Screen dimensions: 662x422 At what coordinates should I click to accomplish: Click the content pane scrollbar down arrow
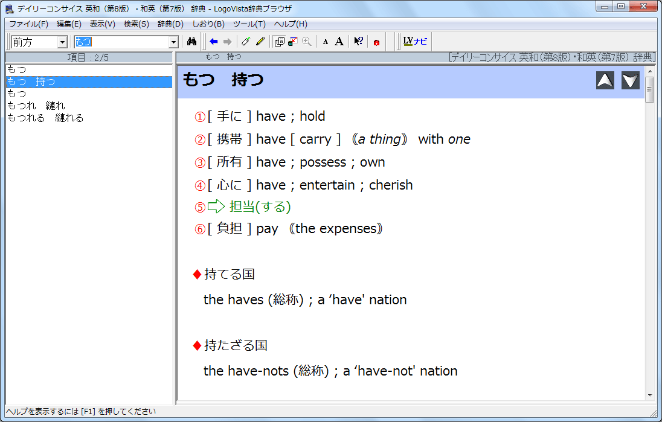pyautogui.click(x=650, y=395)
